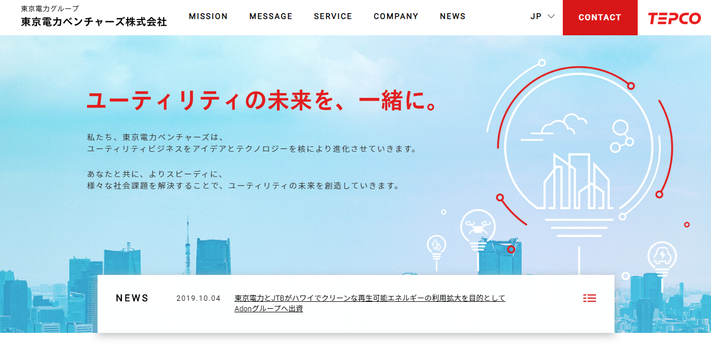Open the Adon group investment news link
711x345 pixels.
(x=370, y=303)
